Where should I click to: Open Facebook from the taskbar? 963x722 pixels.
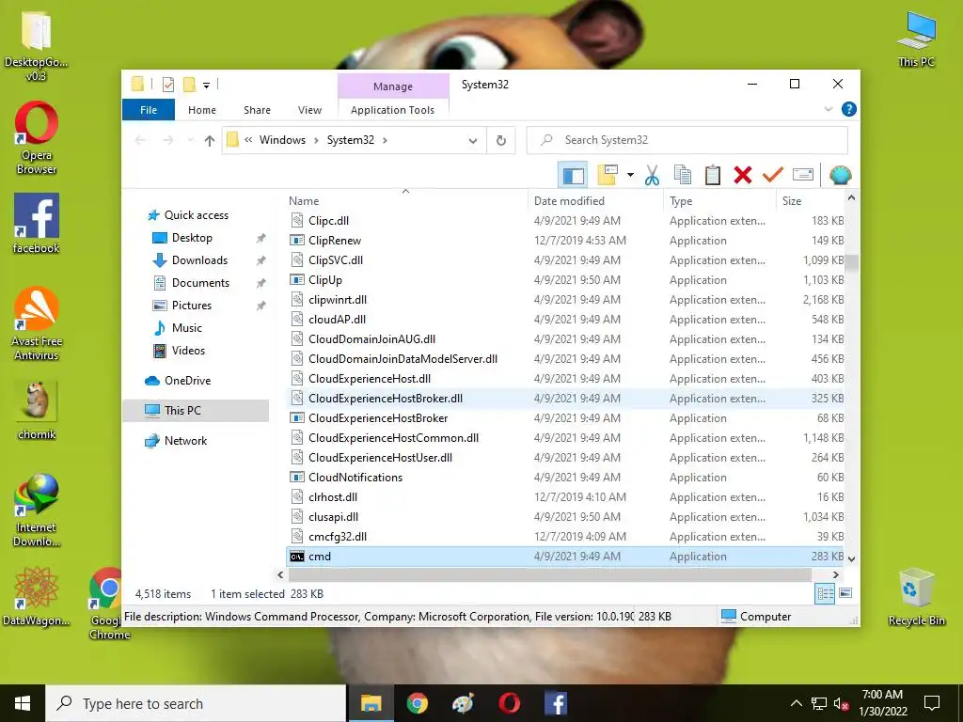coord(556,703)
